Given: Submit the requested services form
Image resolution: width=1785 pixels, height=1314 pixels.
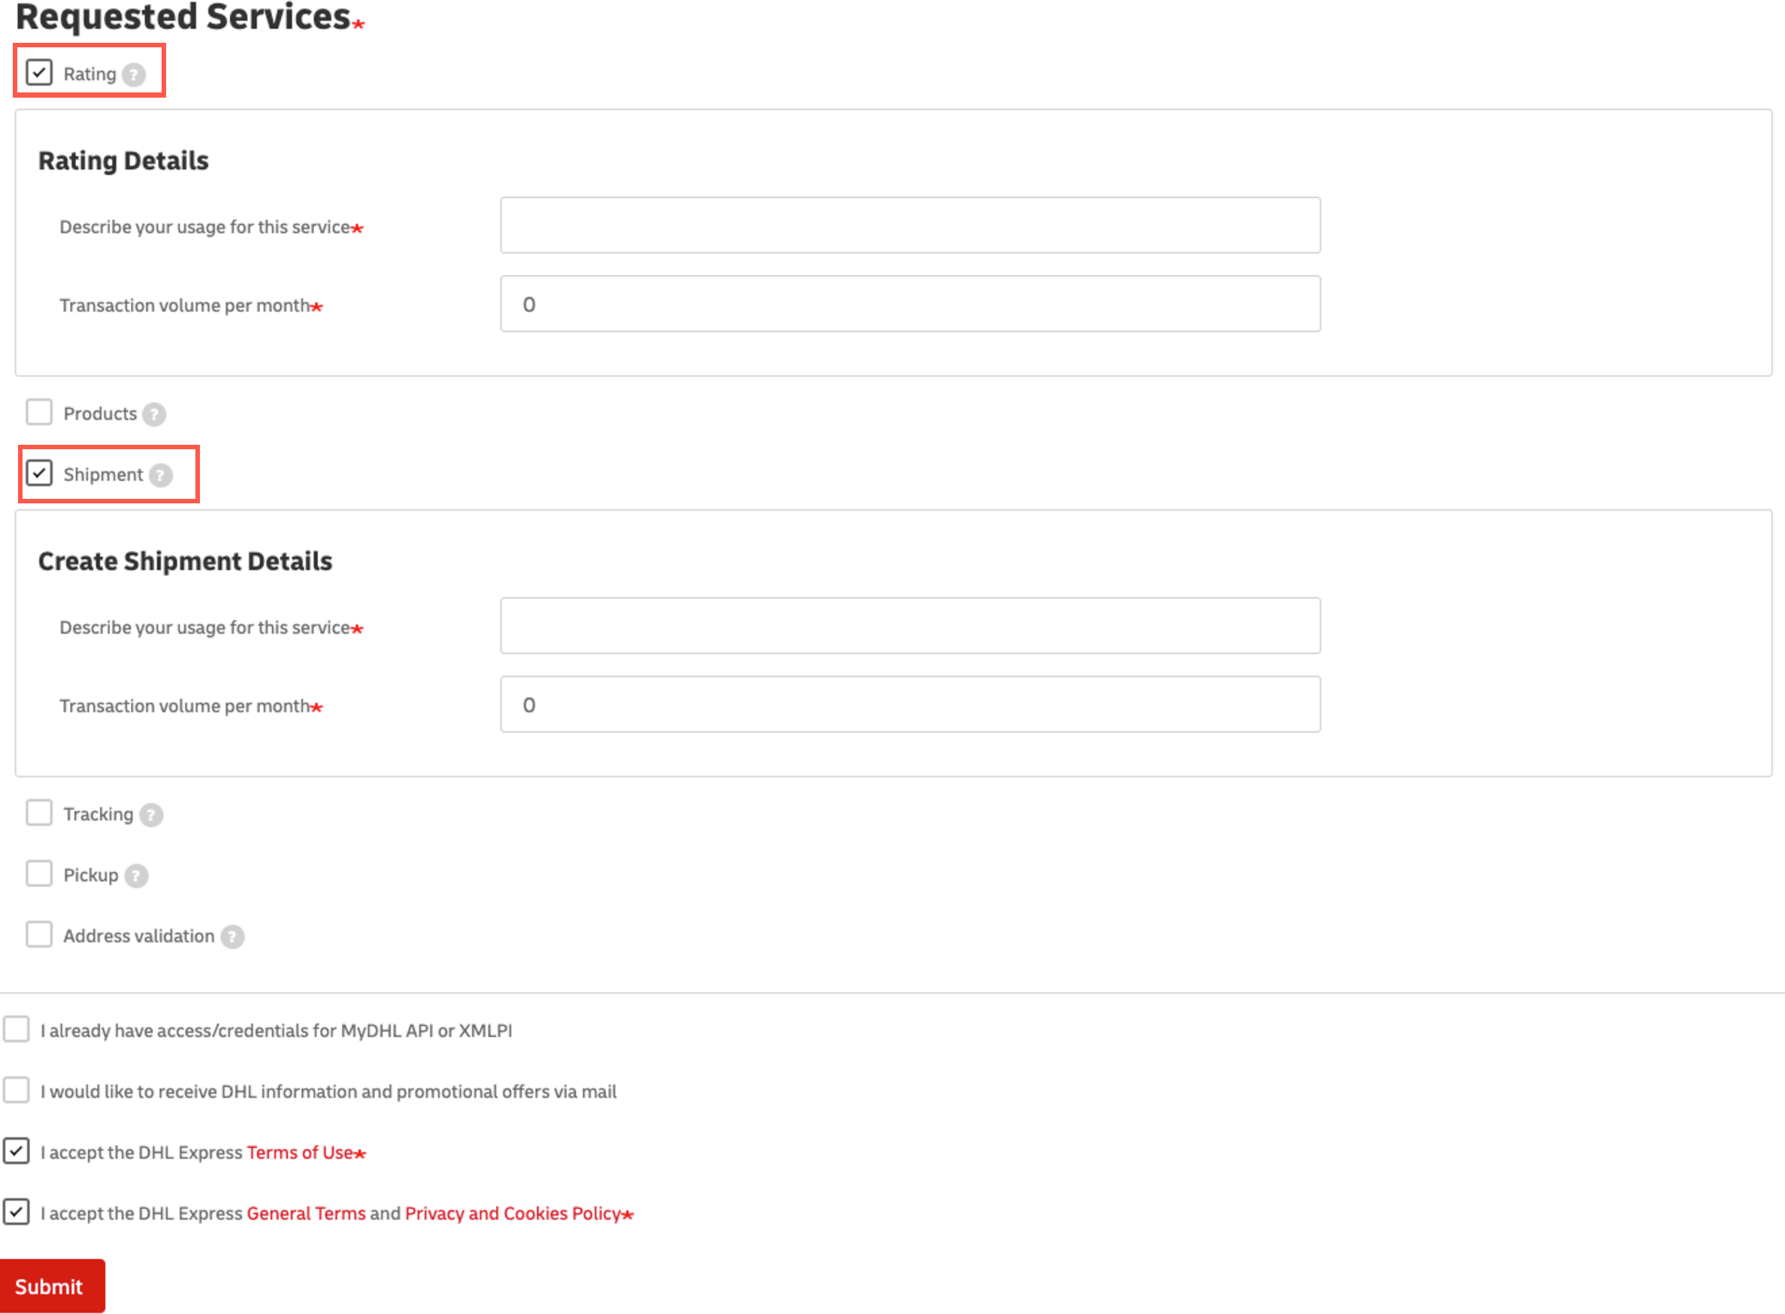Looking at the screenshot, I should (51, 1286).
